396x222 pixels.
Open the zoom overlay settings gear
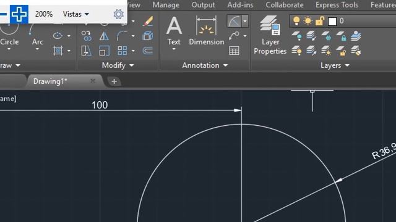tap(118, 14)
